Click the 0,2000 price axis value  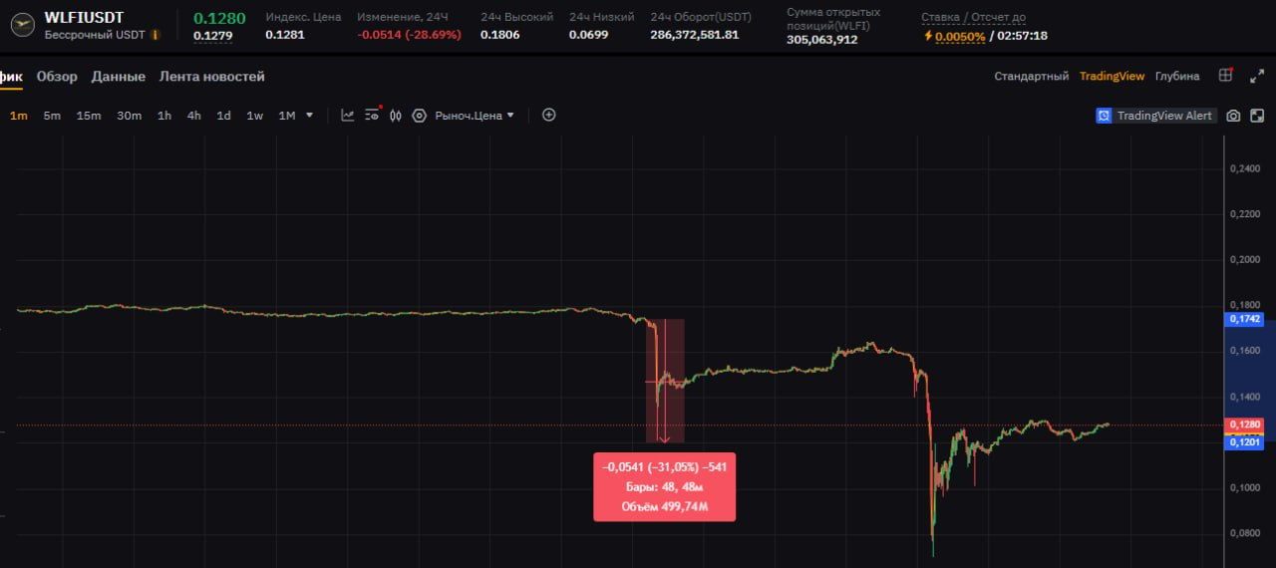(1245, 259)
